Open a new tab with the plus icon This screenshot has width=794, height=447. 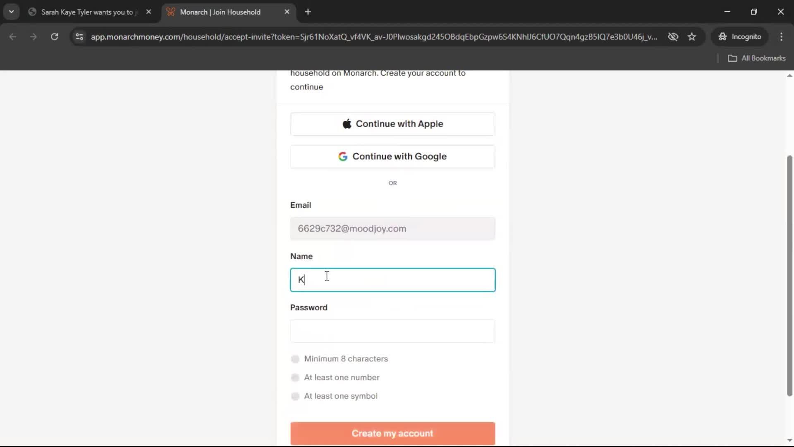point(308,12)
